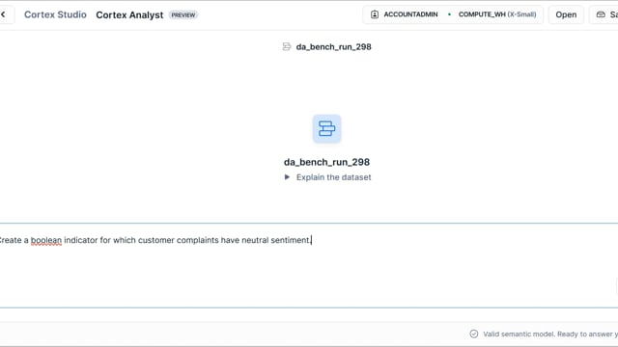This screenshot has width=618, height=347.
Task: Click the misspelled word boolean
Action: coord(46,240)
